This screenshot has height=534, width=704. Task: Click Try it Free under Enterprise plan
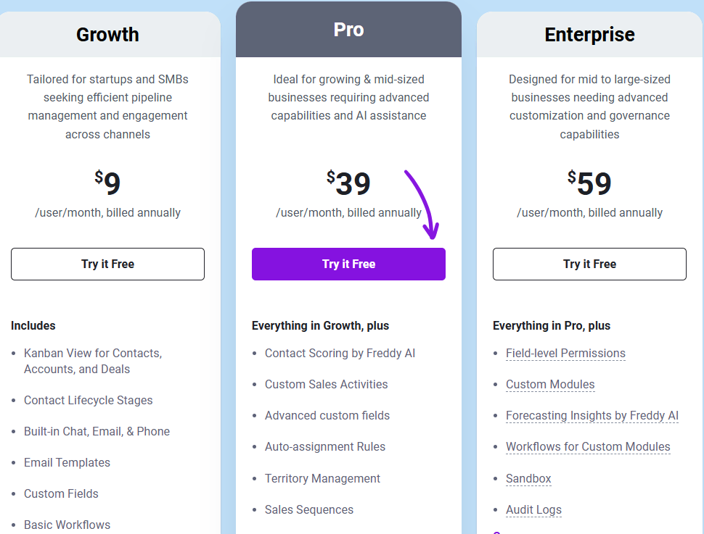pos(589,264)
